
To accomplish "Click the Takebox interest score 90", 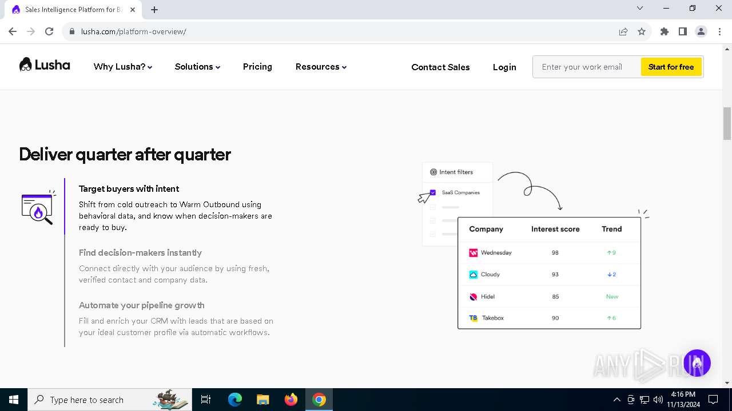I will (x=555, y=318).
